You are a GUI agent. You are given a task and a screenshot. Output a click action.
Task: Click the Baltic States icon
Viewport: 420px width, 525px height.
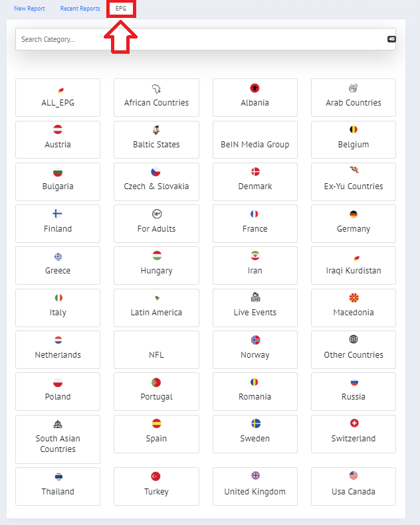[156, 130]
